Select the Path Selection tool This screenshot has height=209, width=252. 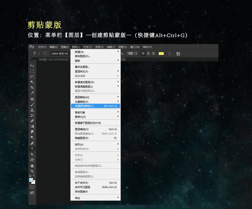[32, 154]
